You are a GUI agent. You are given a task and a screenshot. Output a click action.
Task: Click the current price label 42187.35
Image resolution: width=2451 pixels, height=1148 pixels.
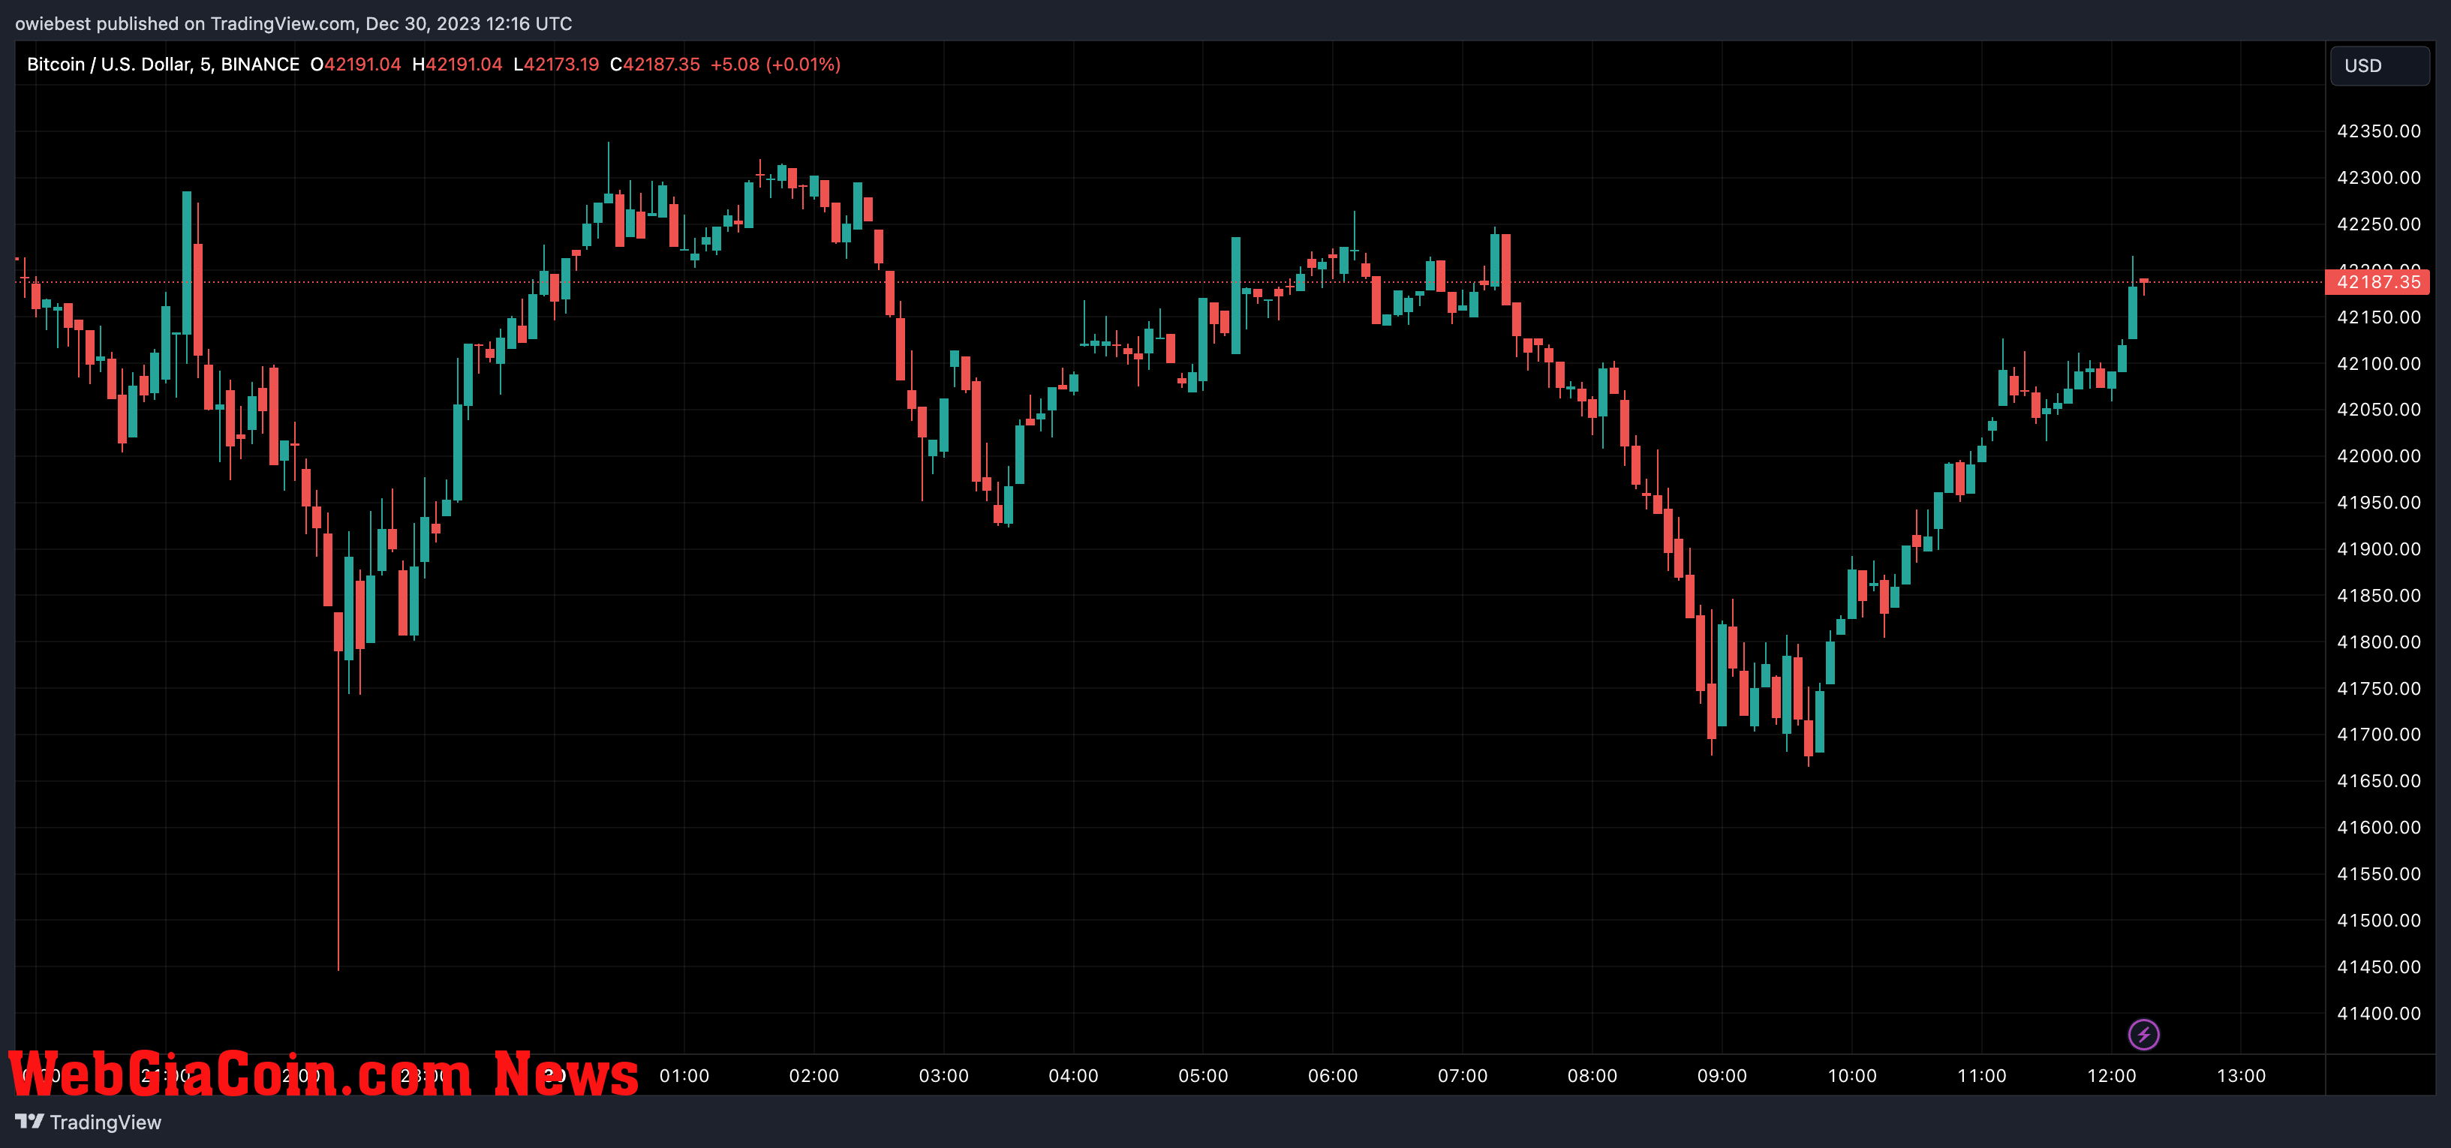pyautogui.click(x=2377, y=281)
